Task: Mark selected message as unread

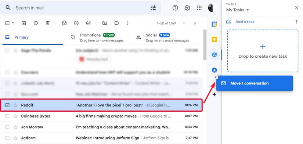Action: click(x=64, y=23)
